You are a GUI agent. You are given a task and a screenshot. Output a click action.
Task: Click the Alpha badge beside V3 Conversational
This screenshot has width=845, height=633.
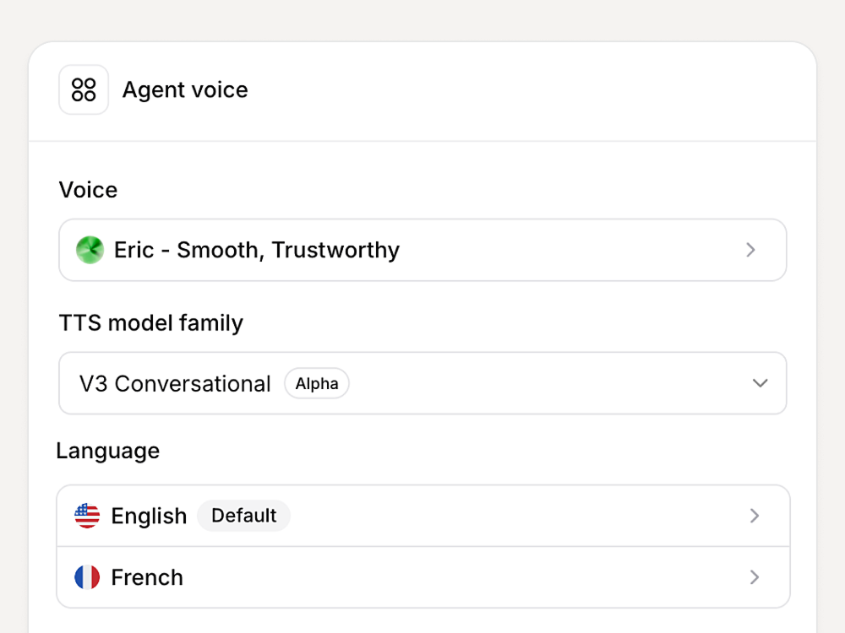pyautogui.click(x=317, y=384)
